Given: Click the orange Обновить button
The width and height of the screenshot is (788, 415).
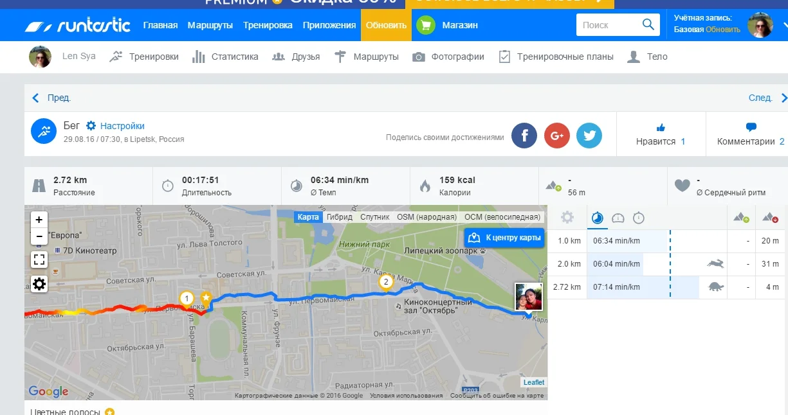Looking at the screenshot, I should pos(386,26).
